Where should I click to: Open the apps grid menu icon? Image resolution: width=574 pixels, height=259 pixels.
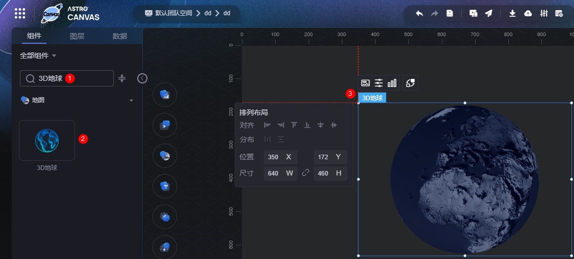20,13
